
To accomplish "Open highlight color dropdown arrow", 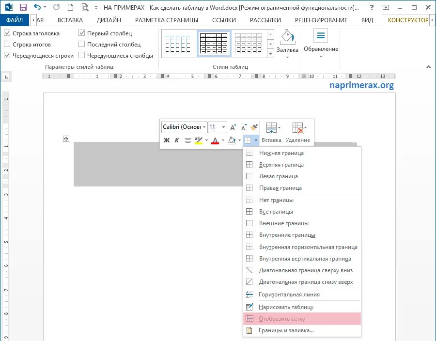I will (206, 140).
